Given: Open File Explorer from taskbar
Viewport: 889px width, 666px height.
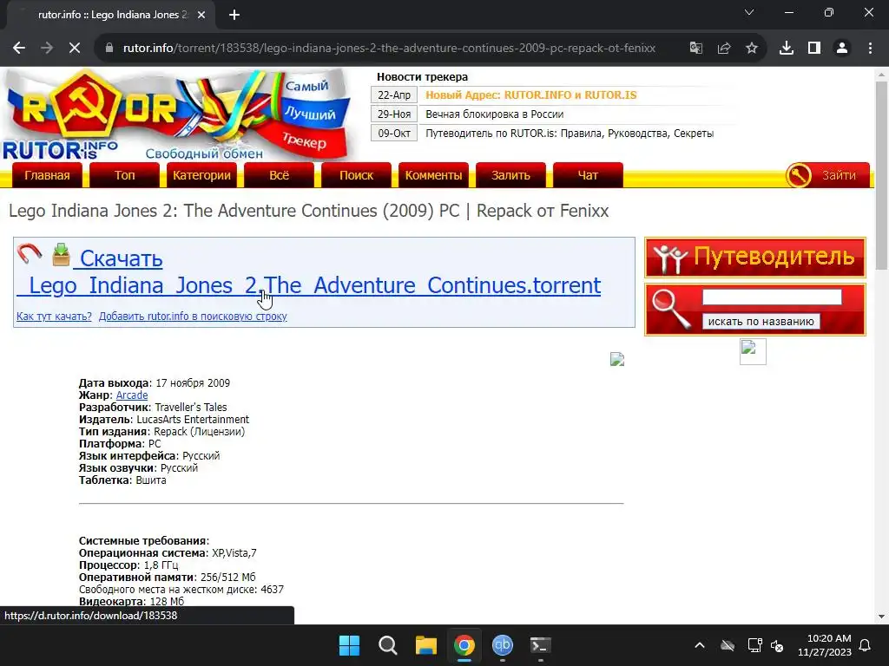Looking at the screenshot, I should [425, 645].
